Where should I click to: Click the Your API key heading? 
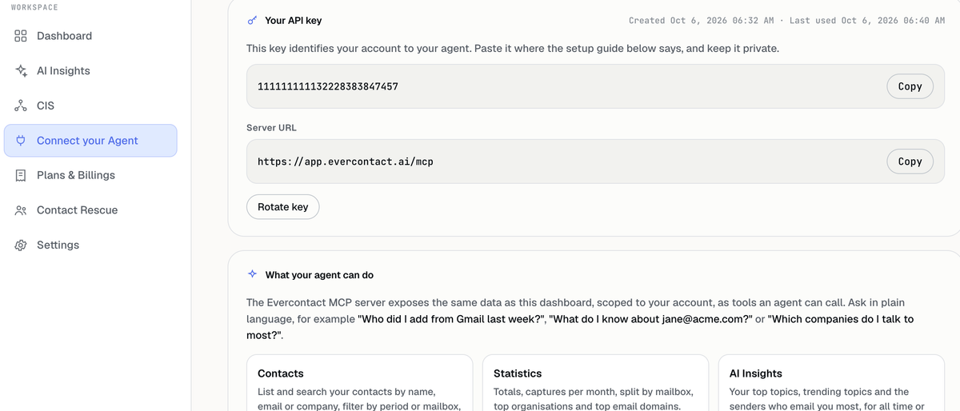294,21
